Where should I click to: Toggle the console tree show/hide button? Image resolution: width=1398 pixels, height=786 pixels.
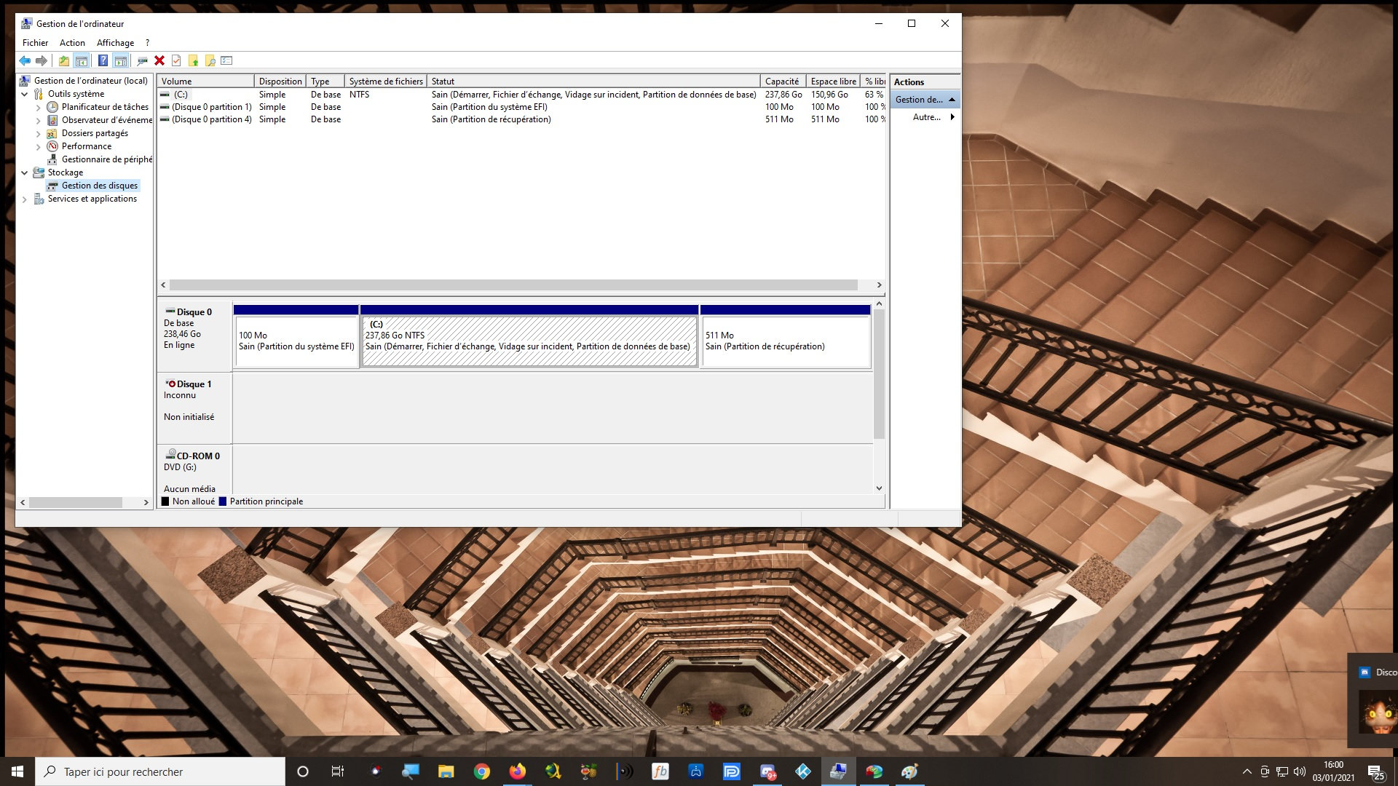coord(82,61)
